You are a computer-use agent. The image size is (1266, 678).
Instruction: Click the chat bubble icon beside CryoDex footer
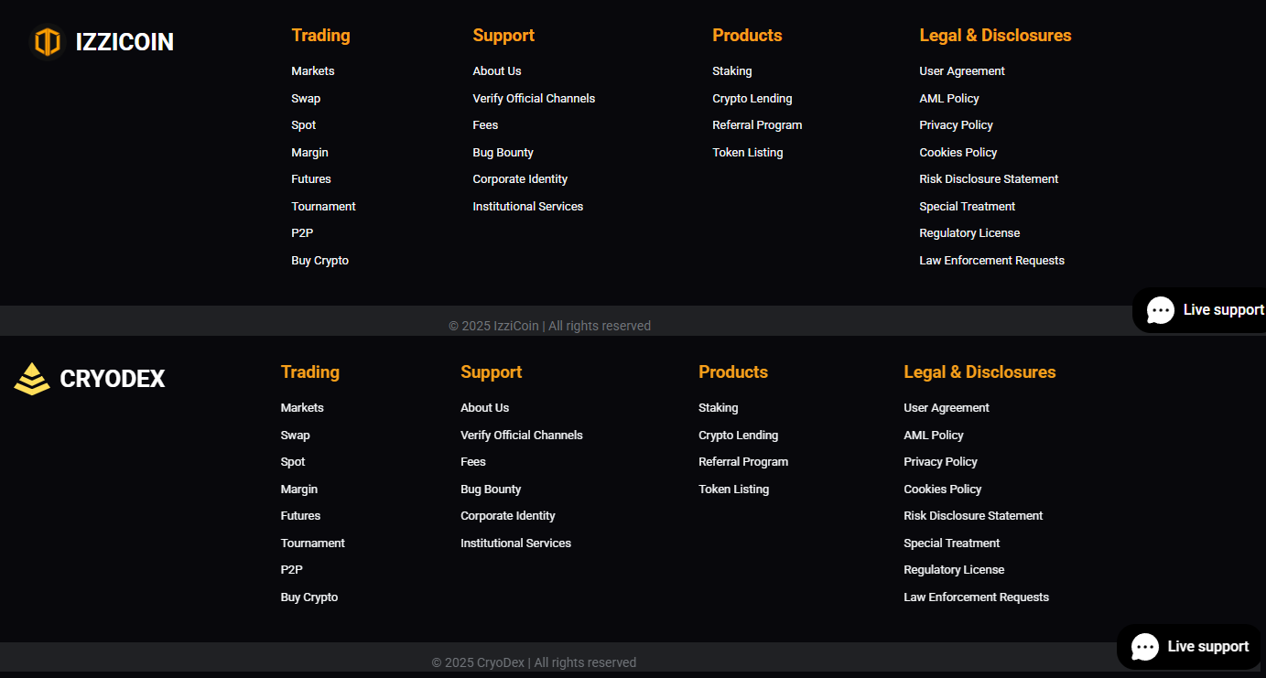click(1145, 647)
